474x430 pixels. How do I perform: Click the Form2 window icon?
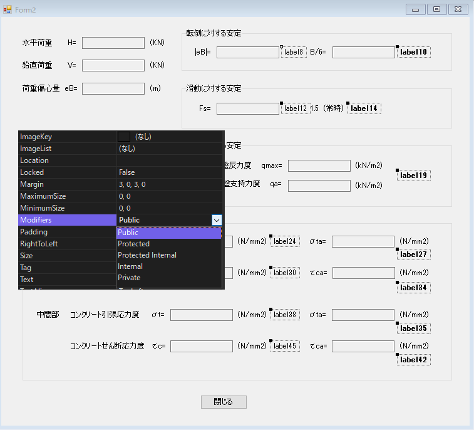(x=8, y=9)
